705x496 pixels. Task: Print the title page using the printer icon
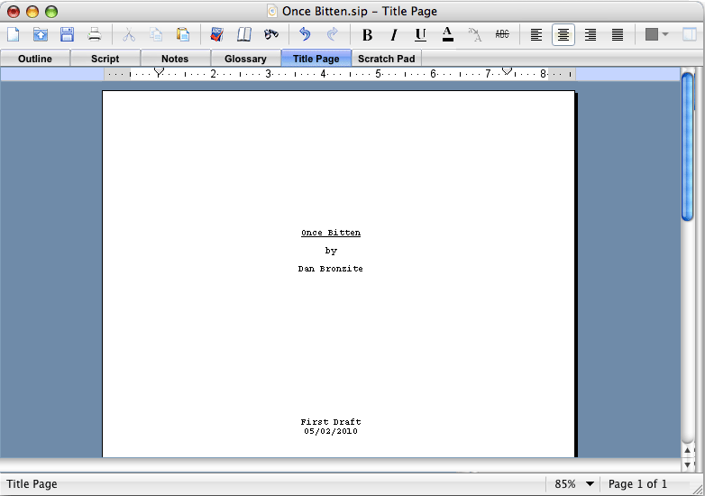pyautogui.click(x=95, y=34)
